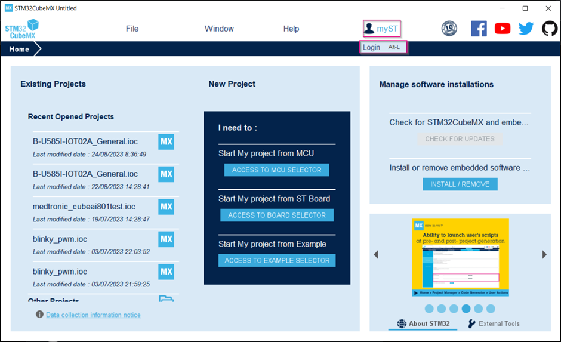Image resolution: width=561 pixels, height=342 pixels.
Task: Open the 10th anniversary badge icon
Action: coord(449,28)
